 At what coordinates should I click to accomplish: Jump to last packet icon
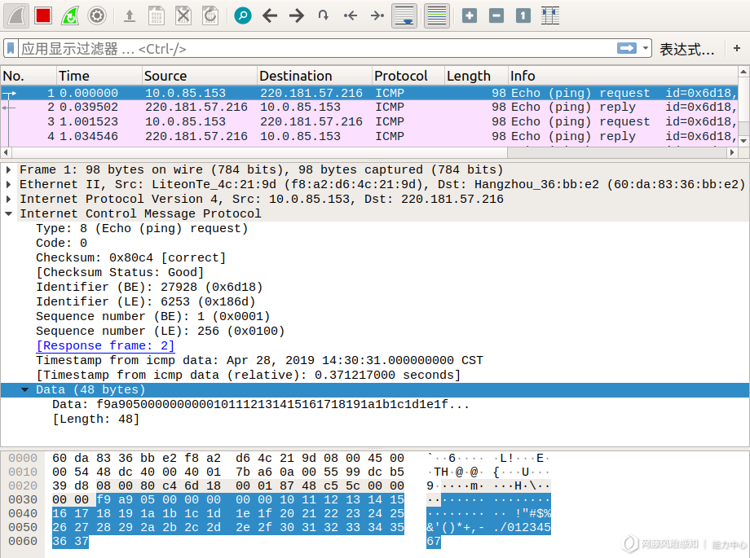(x=377, y=15)
